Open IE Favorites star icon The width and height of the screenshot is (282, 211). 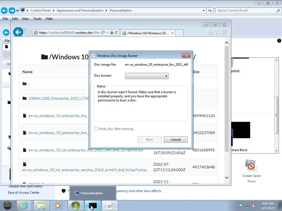click(x=218, y=32)
